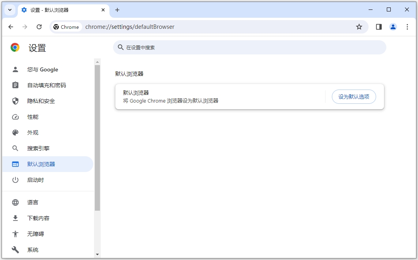Click the bookmark star in address bar

point(359,26)
